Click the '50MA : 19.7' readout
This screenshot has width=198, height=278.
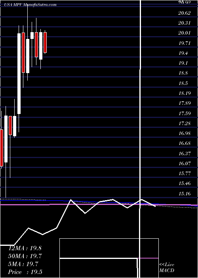pos(25,256)
